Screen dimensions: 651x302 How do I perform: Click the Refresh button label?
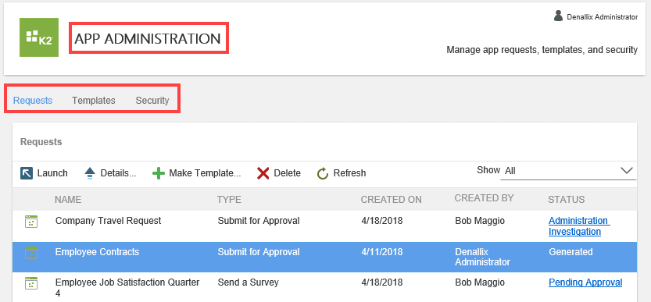pos(349,173)
